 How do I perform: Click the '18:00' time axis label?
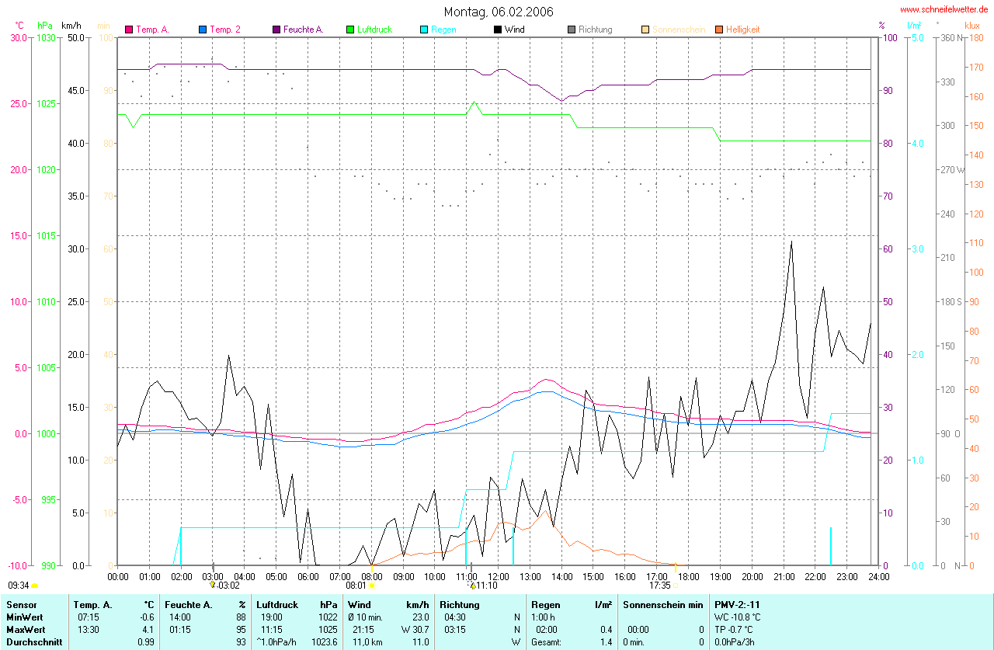(688, 576)
